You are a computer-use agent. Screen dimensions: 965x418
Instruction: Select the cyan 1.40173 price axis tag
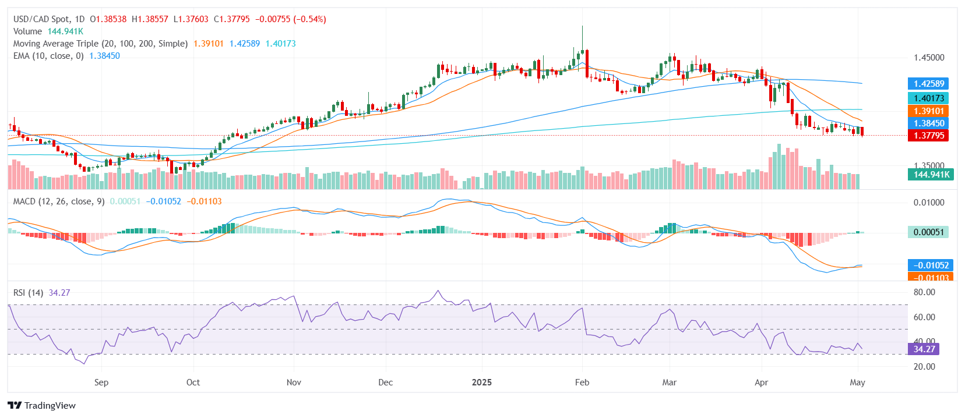pos(928,98)
